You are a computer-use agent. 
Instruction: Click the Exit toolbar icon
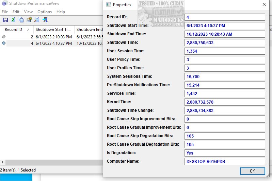coord(45,20)
